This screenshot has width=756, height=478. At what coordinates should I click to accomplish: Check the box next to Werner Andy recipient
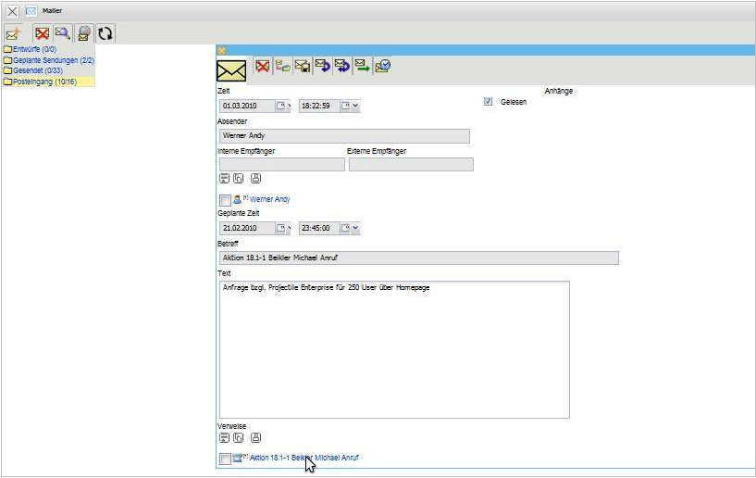225,200
